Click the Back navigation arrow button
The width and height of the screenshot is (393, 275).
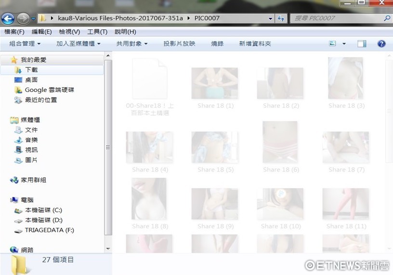[x=8, y=19]
